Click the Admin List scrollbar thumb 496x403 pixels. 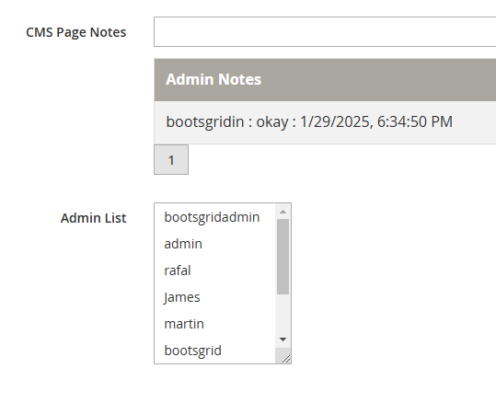pyautogui.click(x=283, y=257)
